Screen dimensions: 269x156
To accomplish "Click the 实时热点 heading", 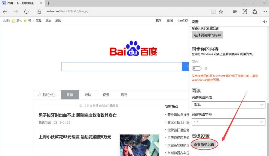I will click(x=171, y=107).
